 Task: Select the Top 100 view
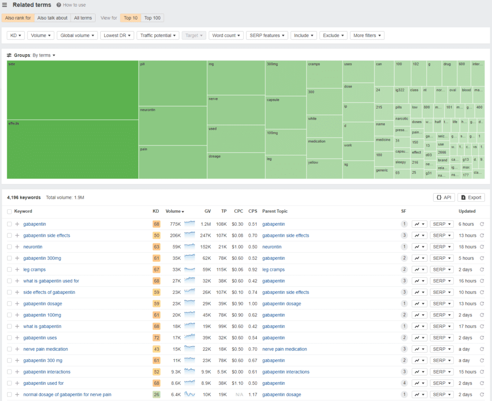click(x=152, y=18)
